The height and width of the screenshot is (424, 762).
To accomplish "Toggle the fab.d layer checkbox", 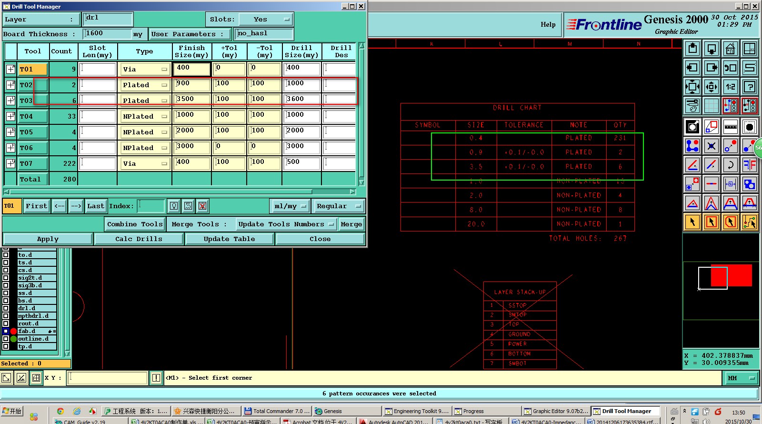I will pos(6,331).
